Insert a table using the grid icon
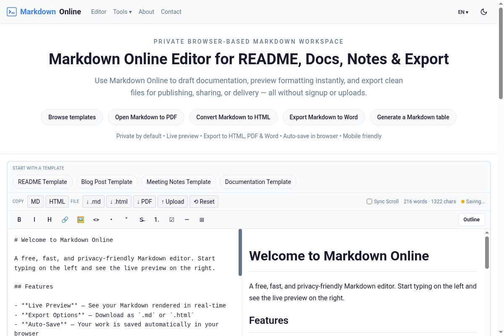This screenshot has width=504, height=336. point(202,220)
